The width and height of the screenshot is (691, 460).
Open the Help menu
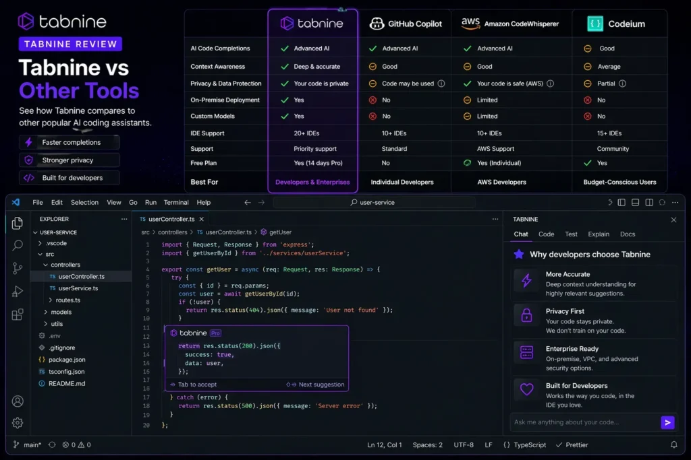pos(204,202)
